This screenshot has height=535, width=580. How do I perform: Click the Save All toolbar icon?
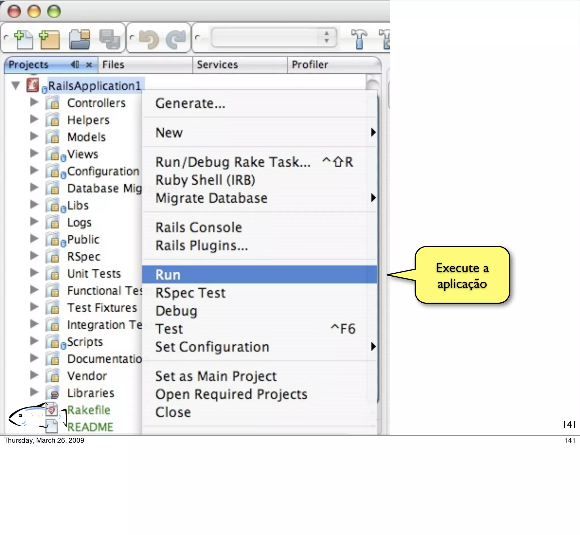(109, 39)
